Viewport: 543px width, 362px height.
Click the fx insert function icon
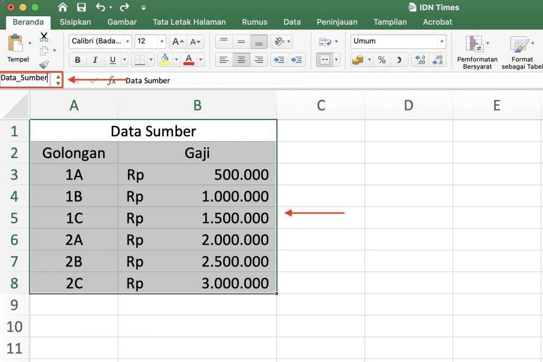[x=111, y=81]
